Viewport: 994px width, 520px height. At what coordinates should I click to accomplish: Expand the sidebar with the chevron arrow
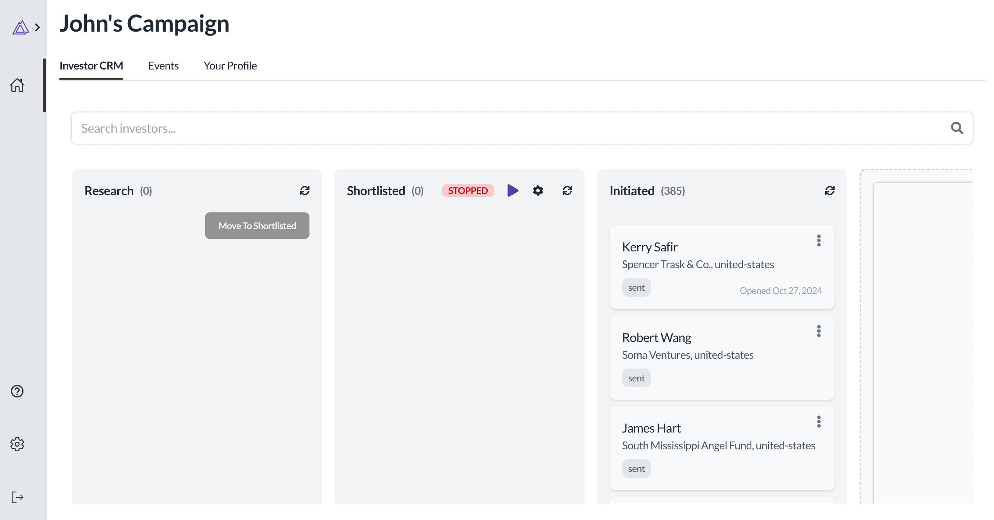tap(38, 27)
